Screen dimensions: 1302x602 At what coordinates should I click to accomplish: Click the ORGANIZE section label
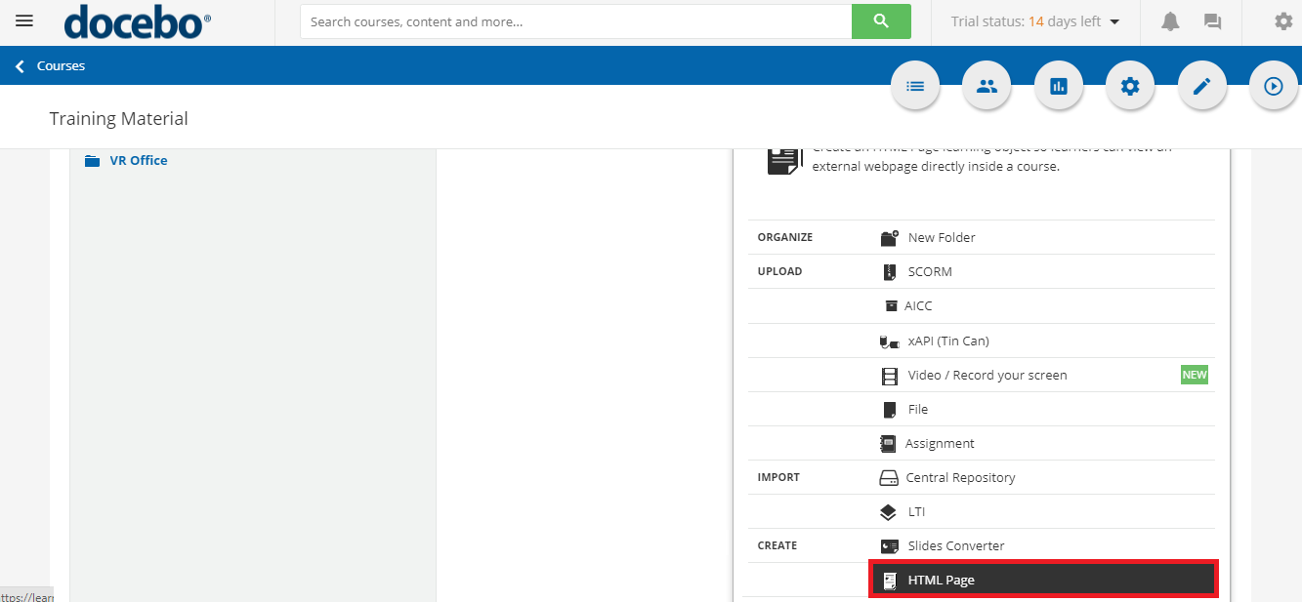tap(785, 237)
